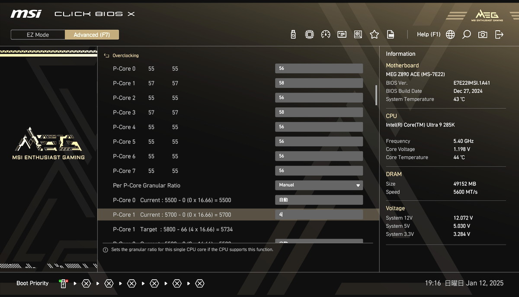The width and height of the screenshot is (519, 297).
Task: Click the date 'Jan 12, 2025'
Action: pos(485,283)
